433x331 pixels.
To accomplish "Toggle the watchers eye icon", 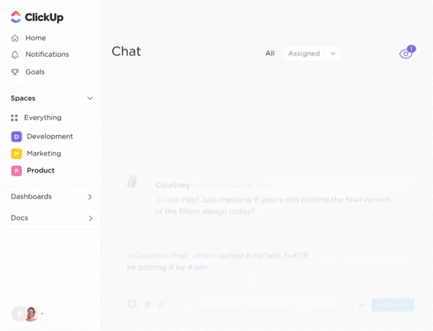I will 407,53.
